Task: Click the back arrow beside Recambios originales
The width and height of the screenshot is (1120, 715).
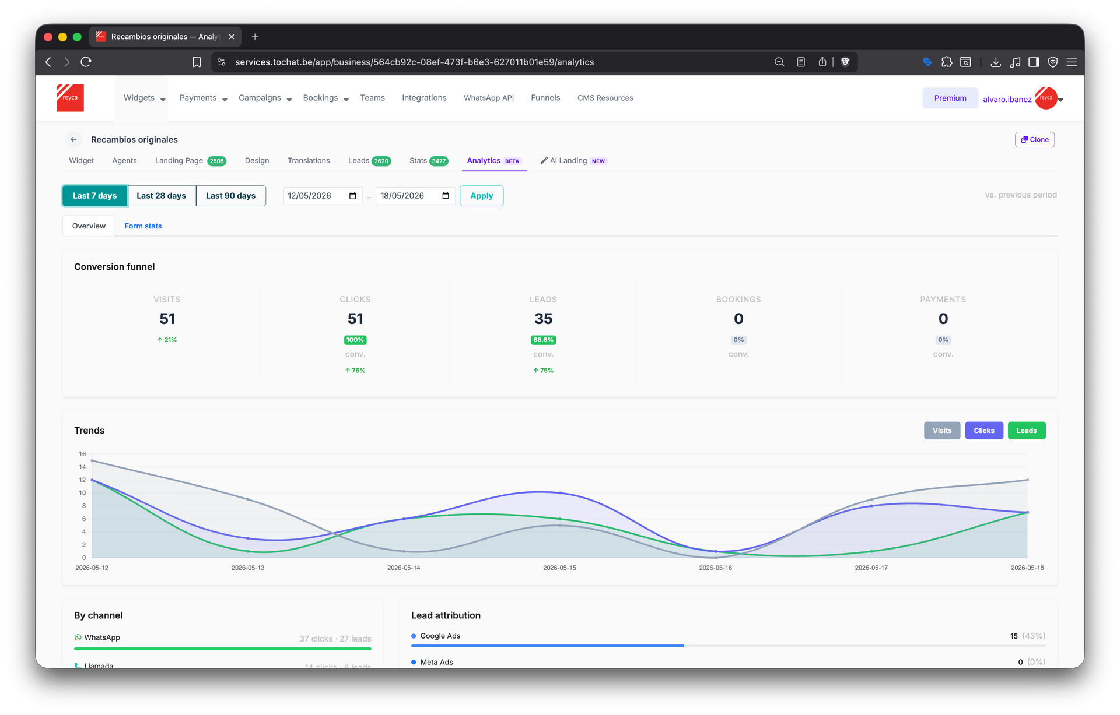Action: pos(73,139)
